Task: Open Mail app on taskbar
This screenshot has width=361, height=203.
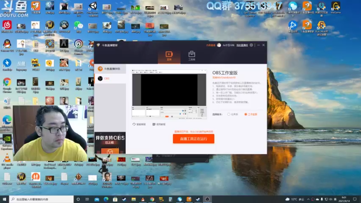Action: click(97, 199)
